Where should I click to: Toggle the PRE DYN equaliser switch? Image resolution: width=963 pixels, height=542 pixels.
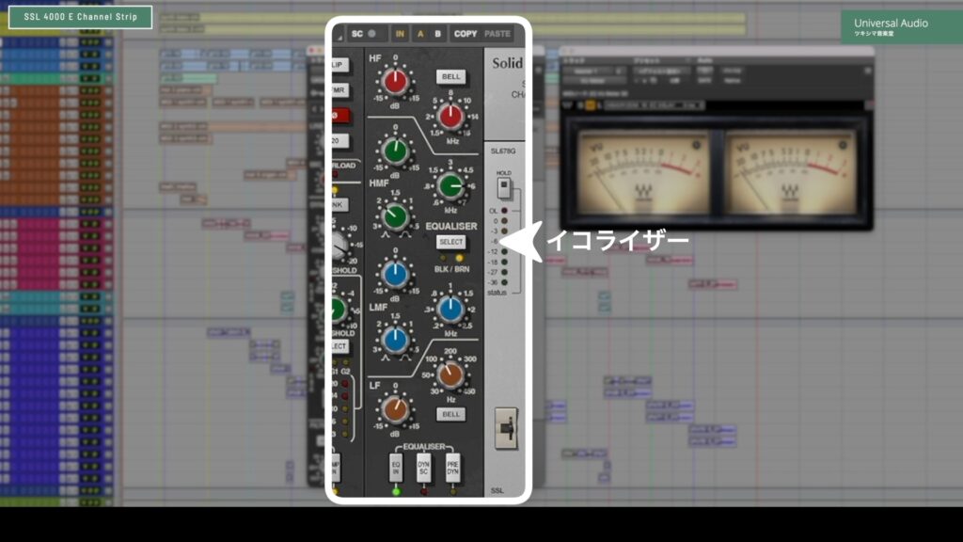pos(452,468)
